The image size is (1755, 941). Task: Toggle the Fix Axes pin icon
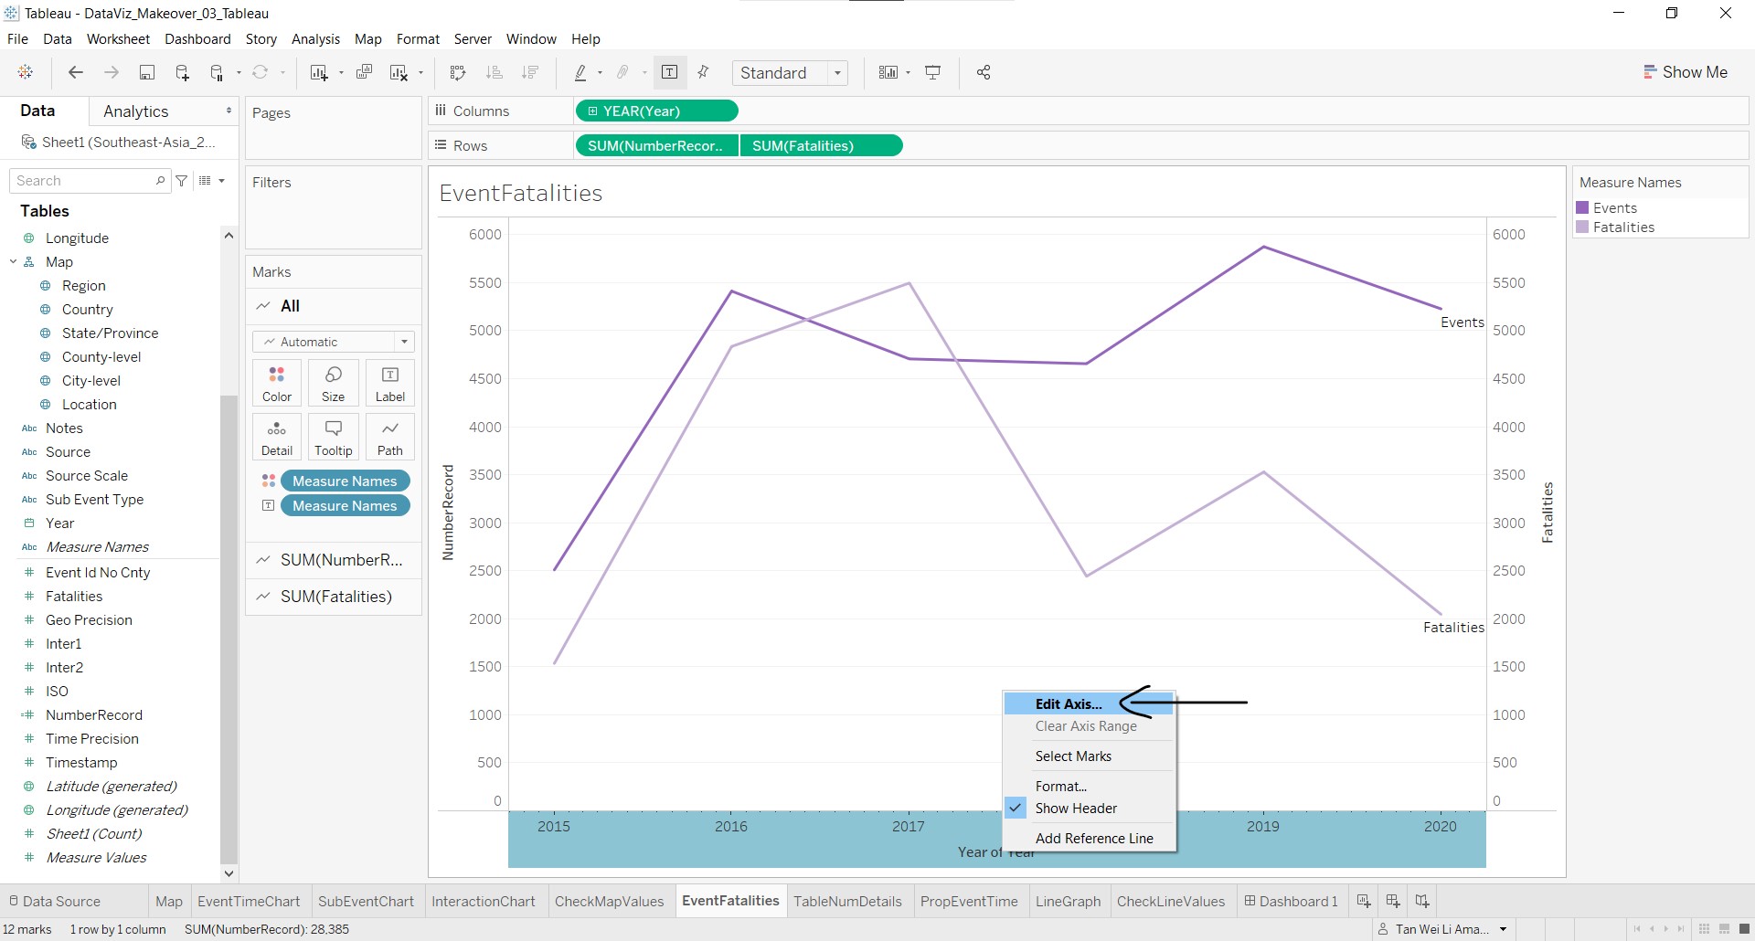click(x=704, y=73)
